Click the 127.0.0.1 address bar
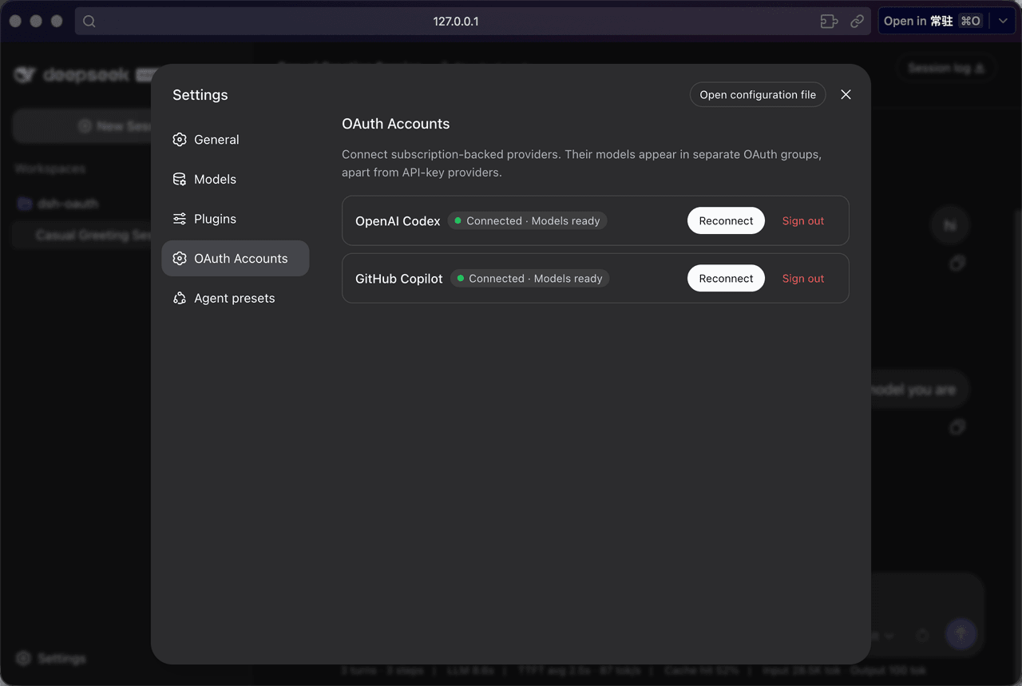1022x686 pixels. [473, 22]
